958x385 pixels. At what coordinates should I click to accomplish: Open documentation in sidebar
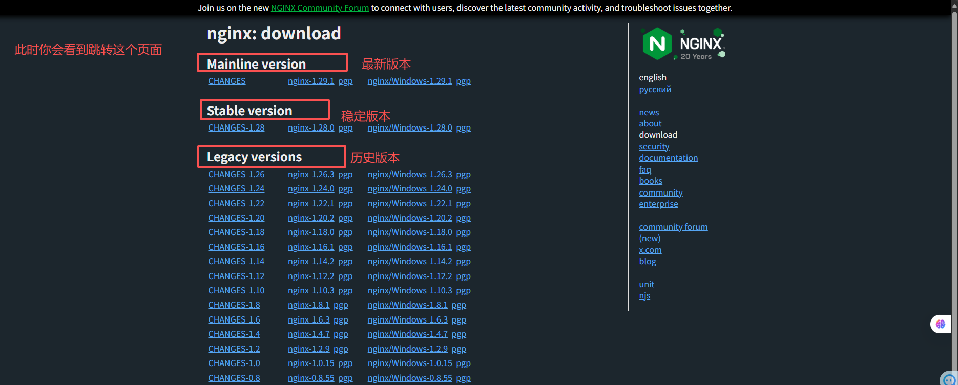[669, 158]
